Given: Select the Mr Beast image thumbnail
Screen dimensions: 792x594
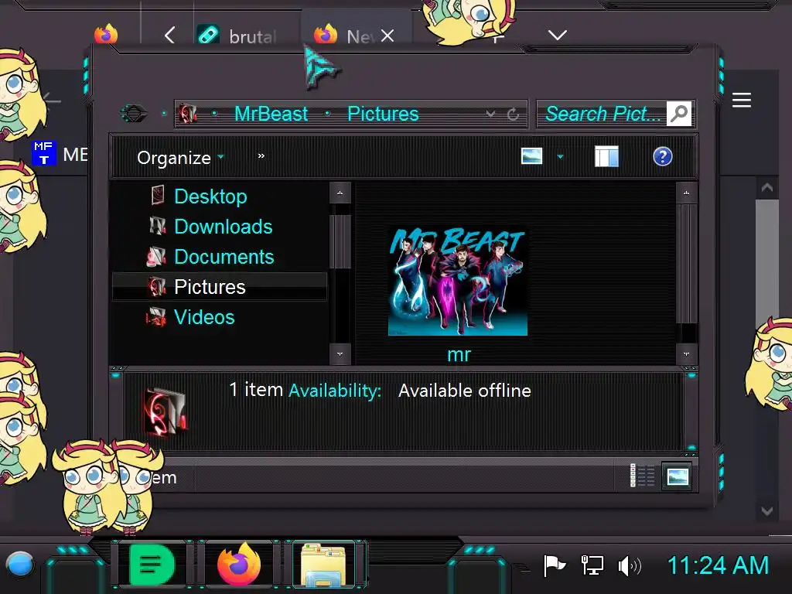Looking at the screenshot, I should coord(458,281).
